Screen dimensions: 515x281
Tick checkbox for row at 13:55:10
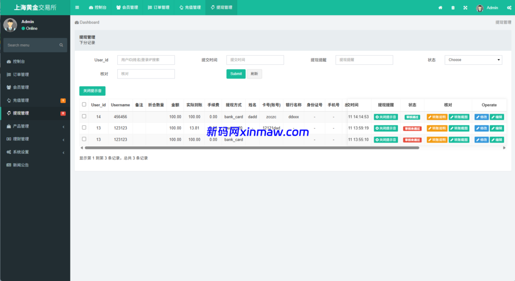coord(84,139)
